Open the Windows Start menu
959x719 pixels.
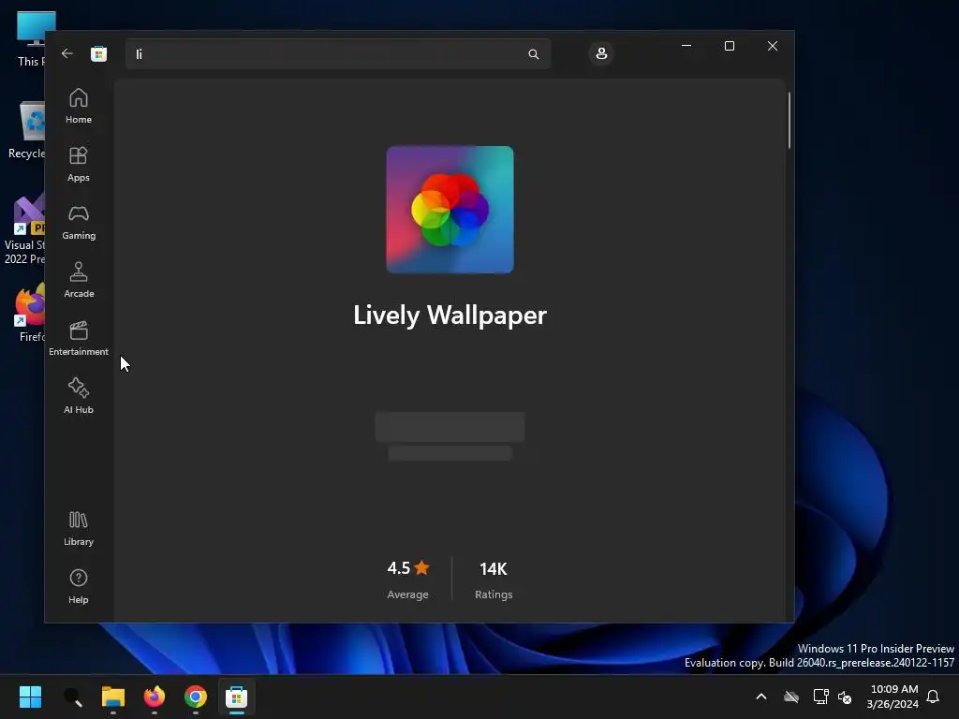30,697
